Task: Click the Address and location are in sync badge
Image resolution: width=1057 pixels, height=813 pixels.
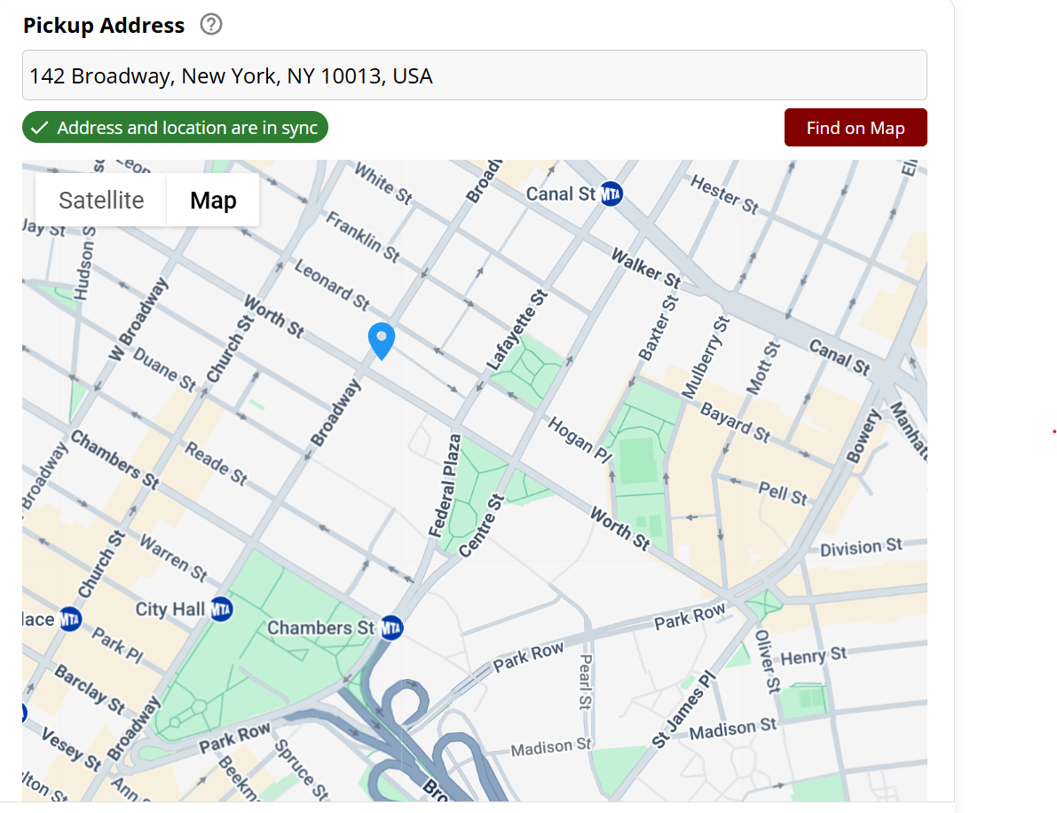Action: click(x=175, y=127)
